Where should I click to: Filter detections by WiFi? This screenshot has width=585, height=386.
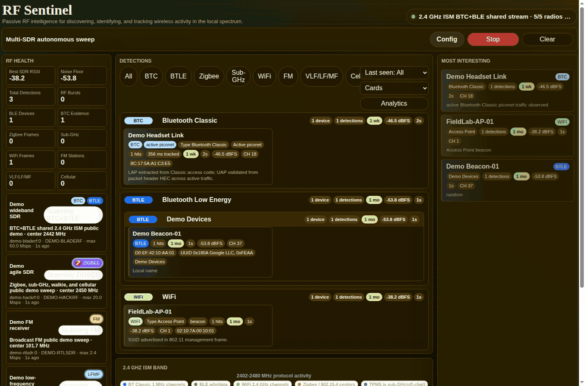tap(264, 76)
